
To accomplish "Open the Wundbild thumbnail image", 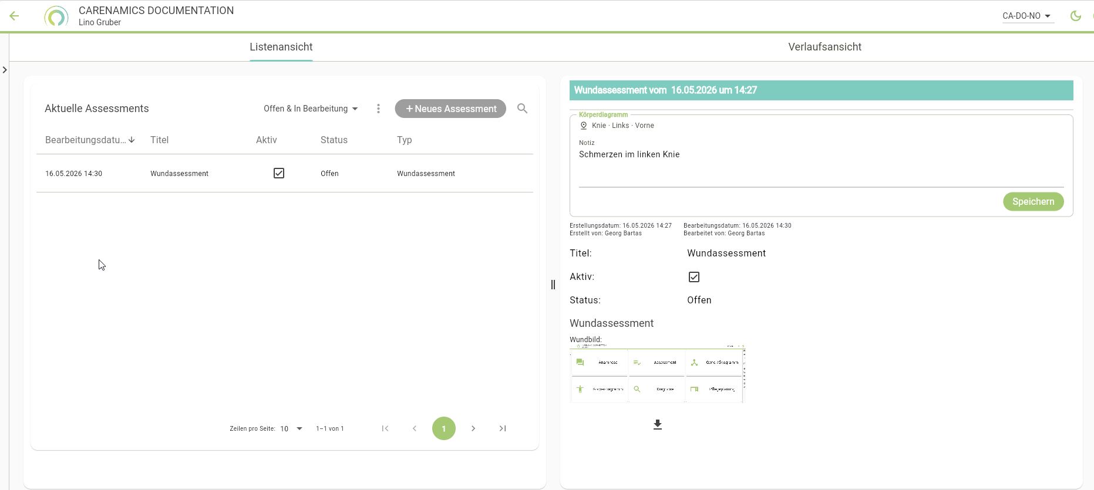I will [x=657, y=374].
